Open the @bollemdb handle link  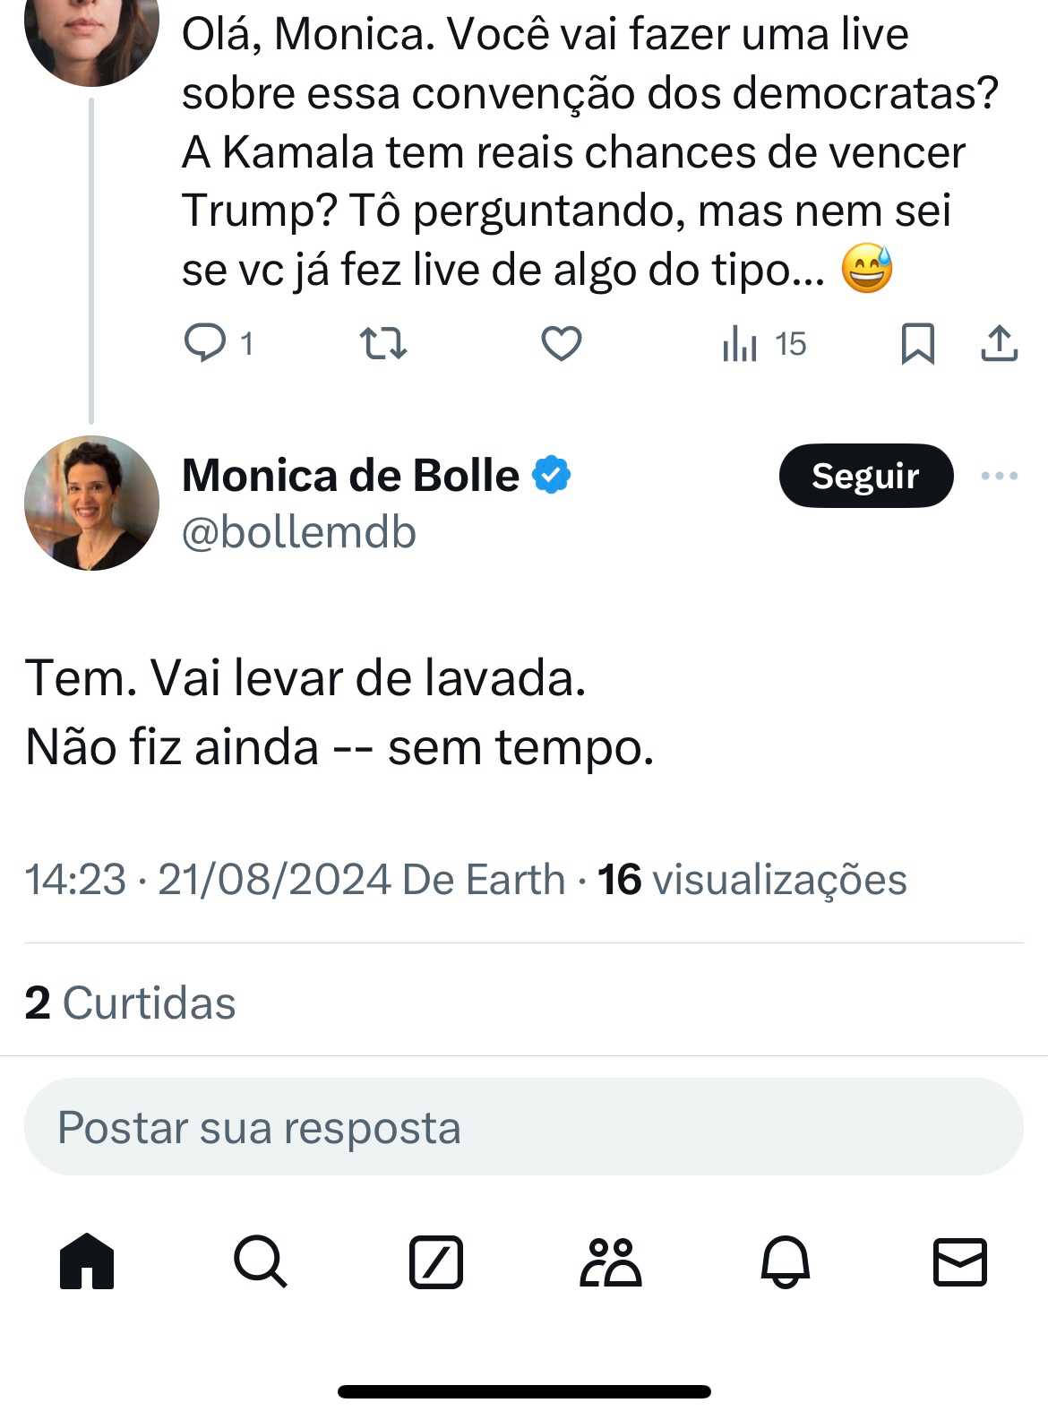click(x=299, y=532)
